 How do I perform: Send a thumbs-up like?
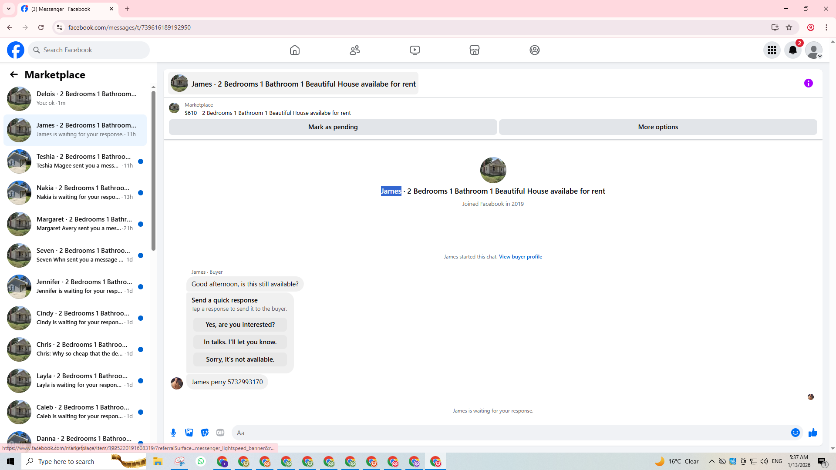click(x=813, y=433)
